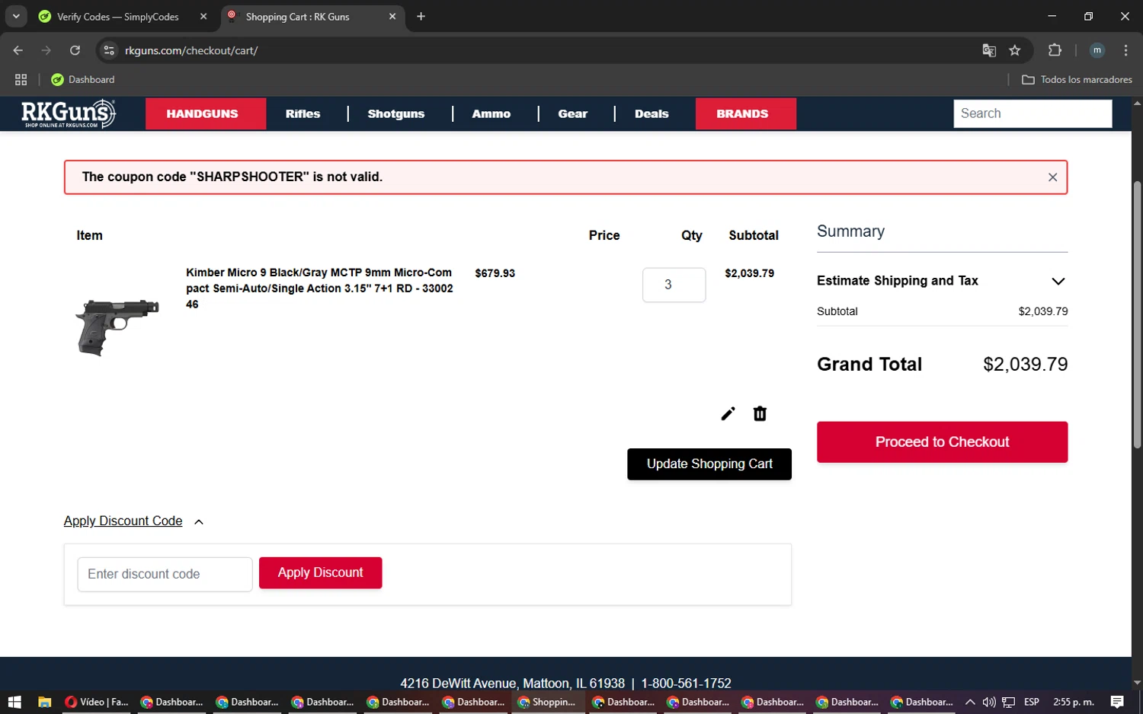This screenshot has width=1143, height=714.
Task: Focus the Enter discount code field
Action: 165,574
